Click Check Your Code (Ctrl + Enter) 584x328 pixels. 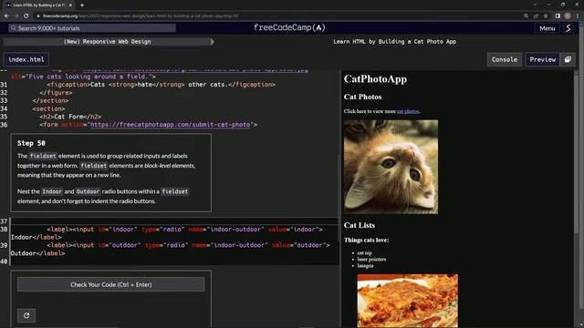click(x=111, y=284)
